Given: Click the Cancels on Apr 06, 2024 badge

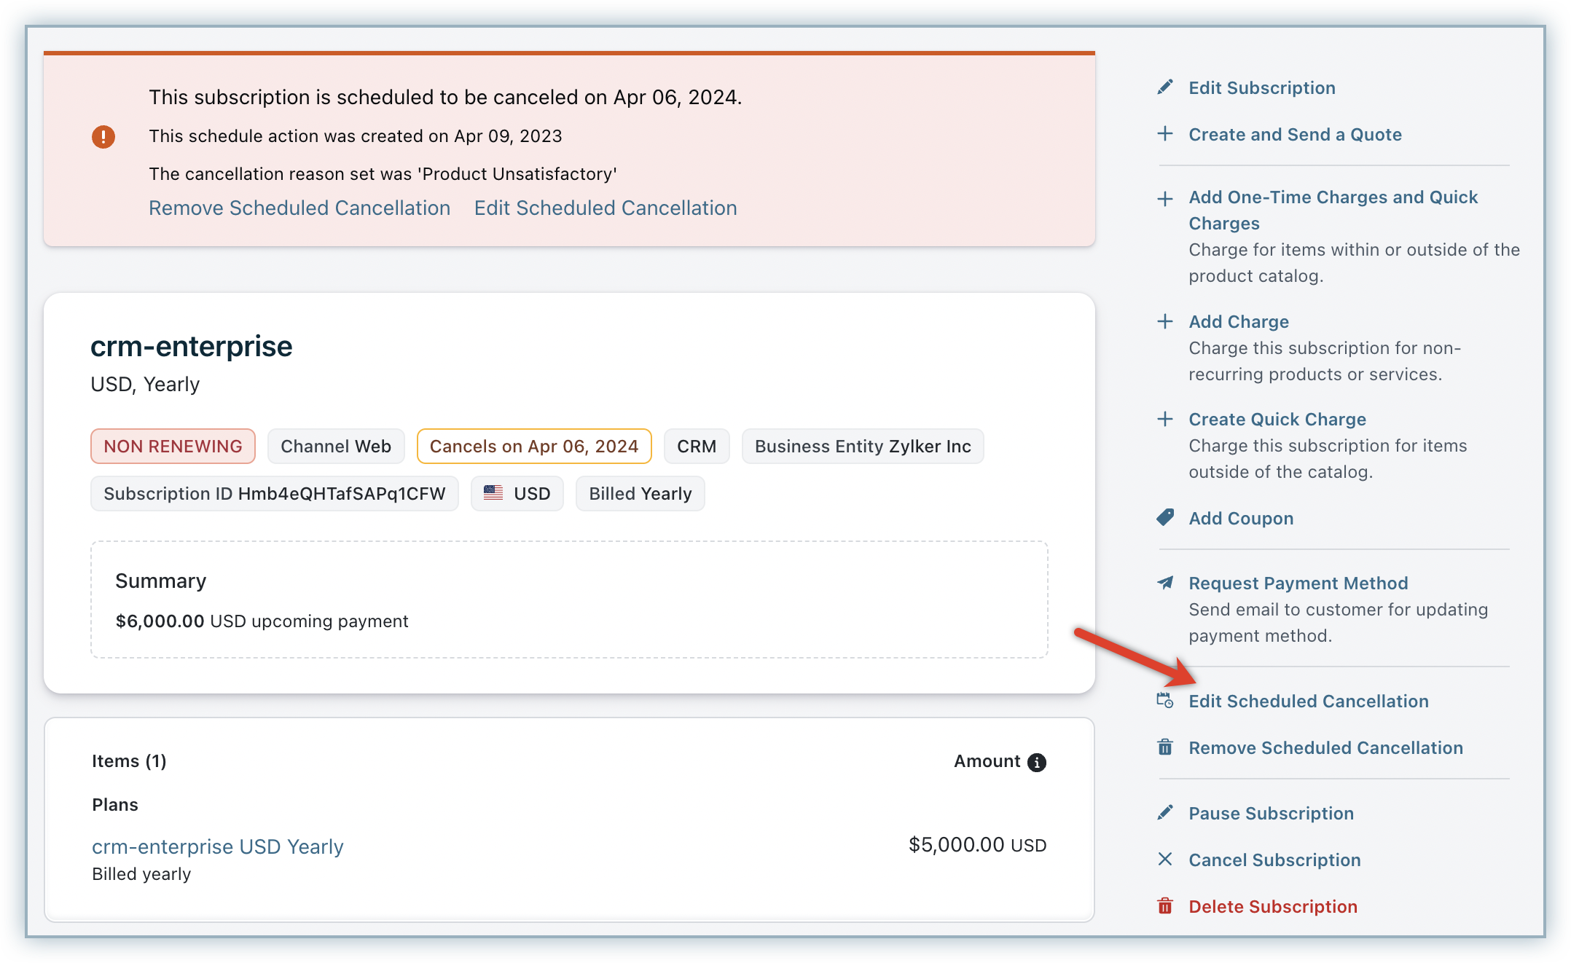Looking at the screenshot, I should [x=533, y=447].
